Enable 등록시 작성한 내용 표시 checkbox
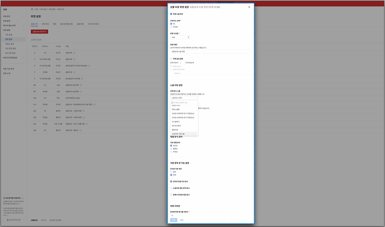The image size is (385, 227). point(171,195)
